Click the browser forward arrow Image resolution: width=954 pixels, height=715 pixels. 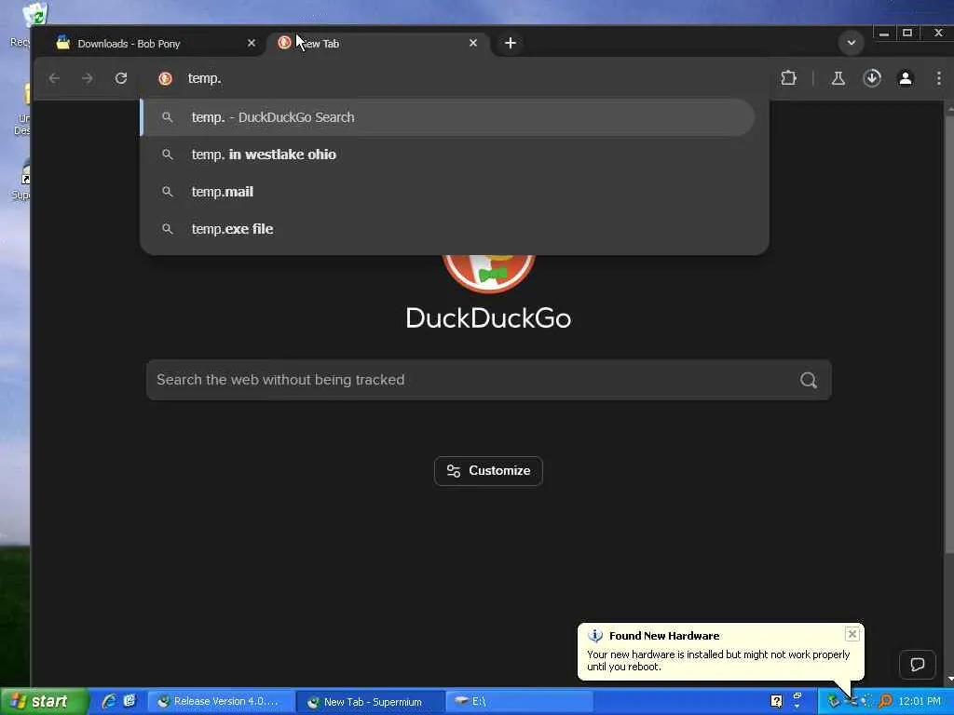(88, 78)
